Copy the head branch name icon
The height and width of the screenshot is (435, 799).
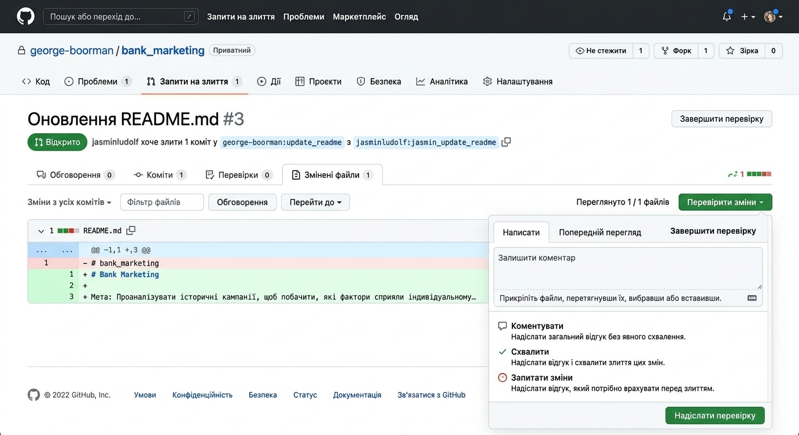(506, 142)
